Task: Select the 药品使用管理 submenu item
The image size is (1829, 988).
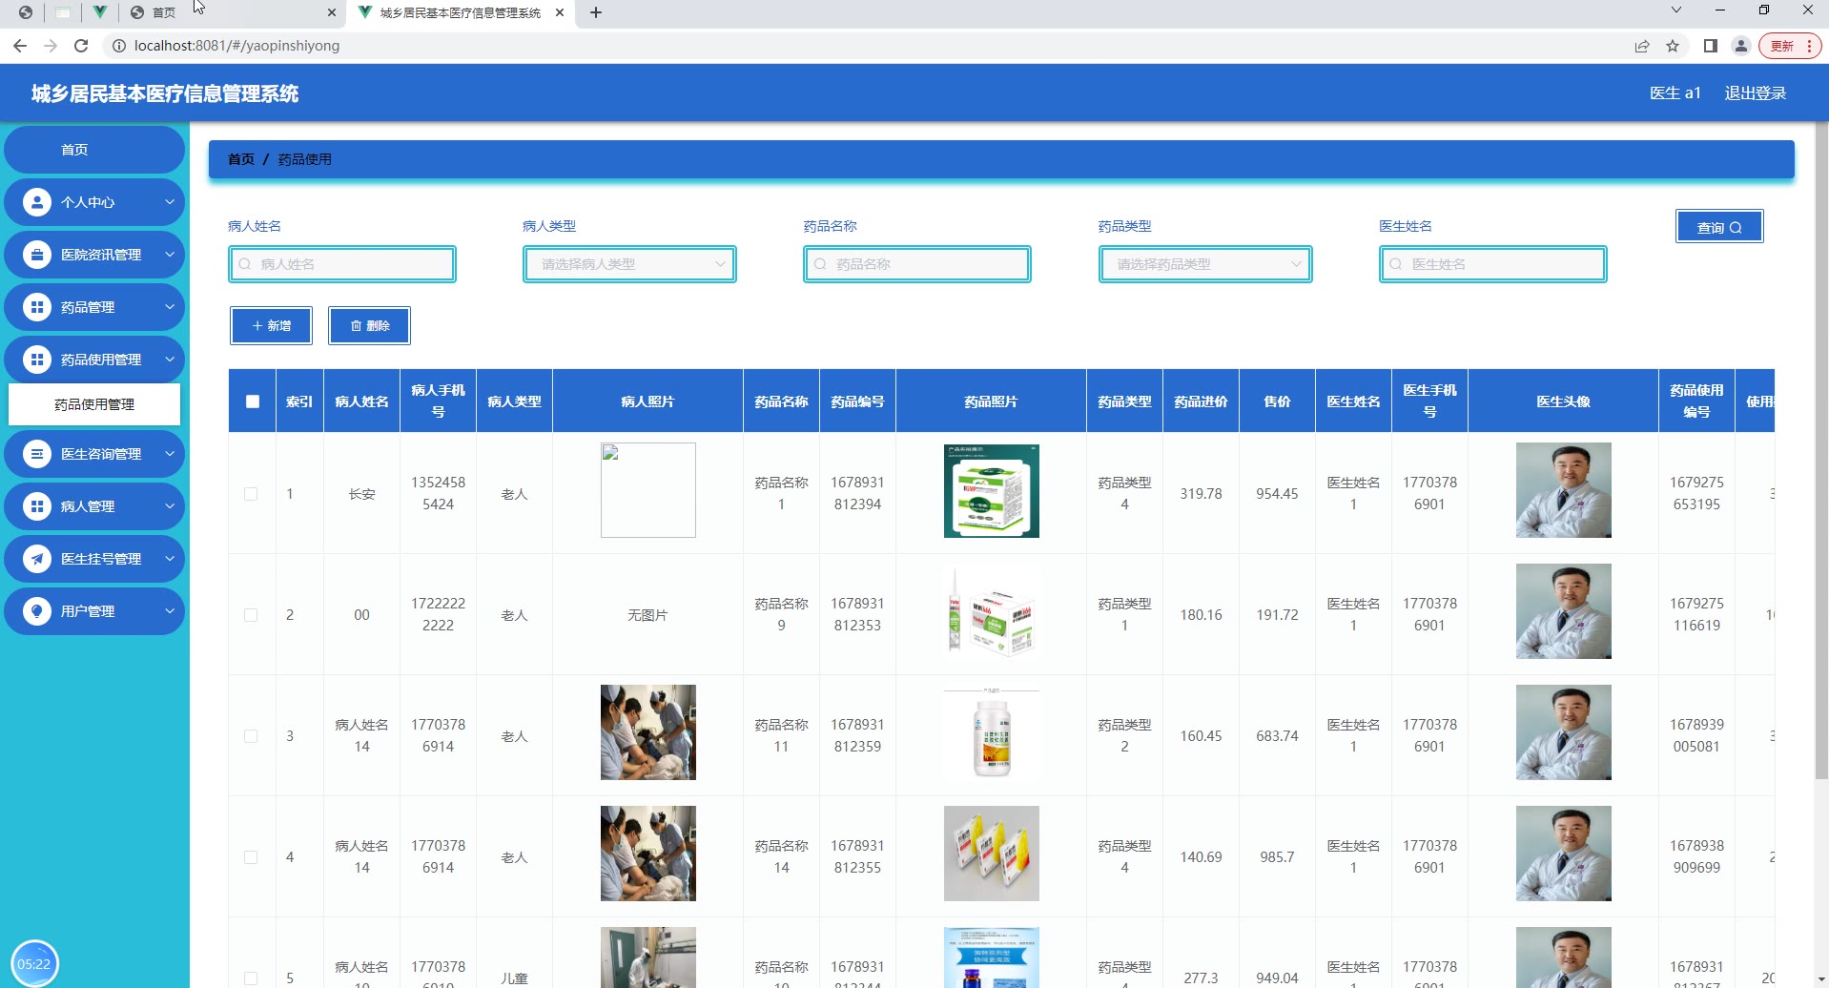Action: [94, 404]
